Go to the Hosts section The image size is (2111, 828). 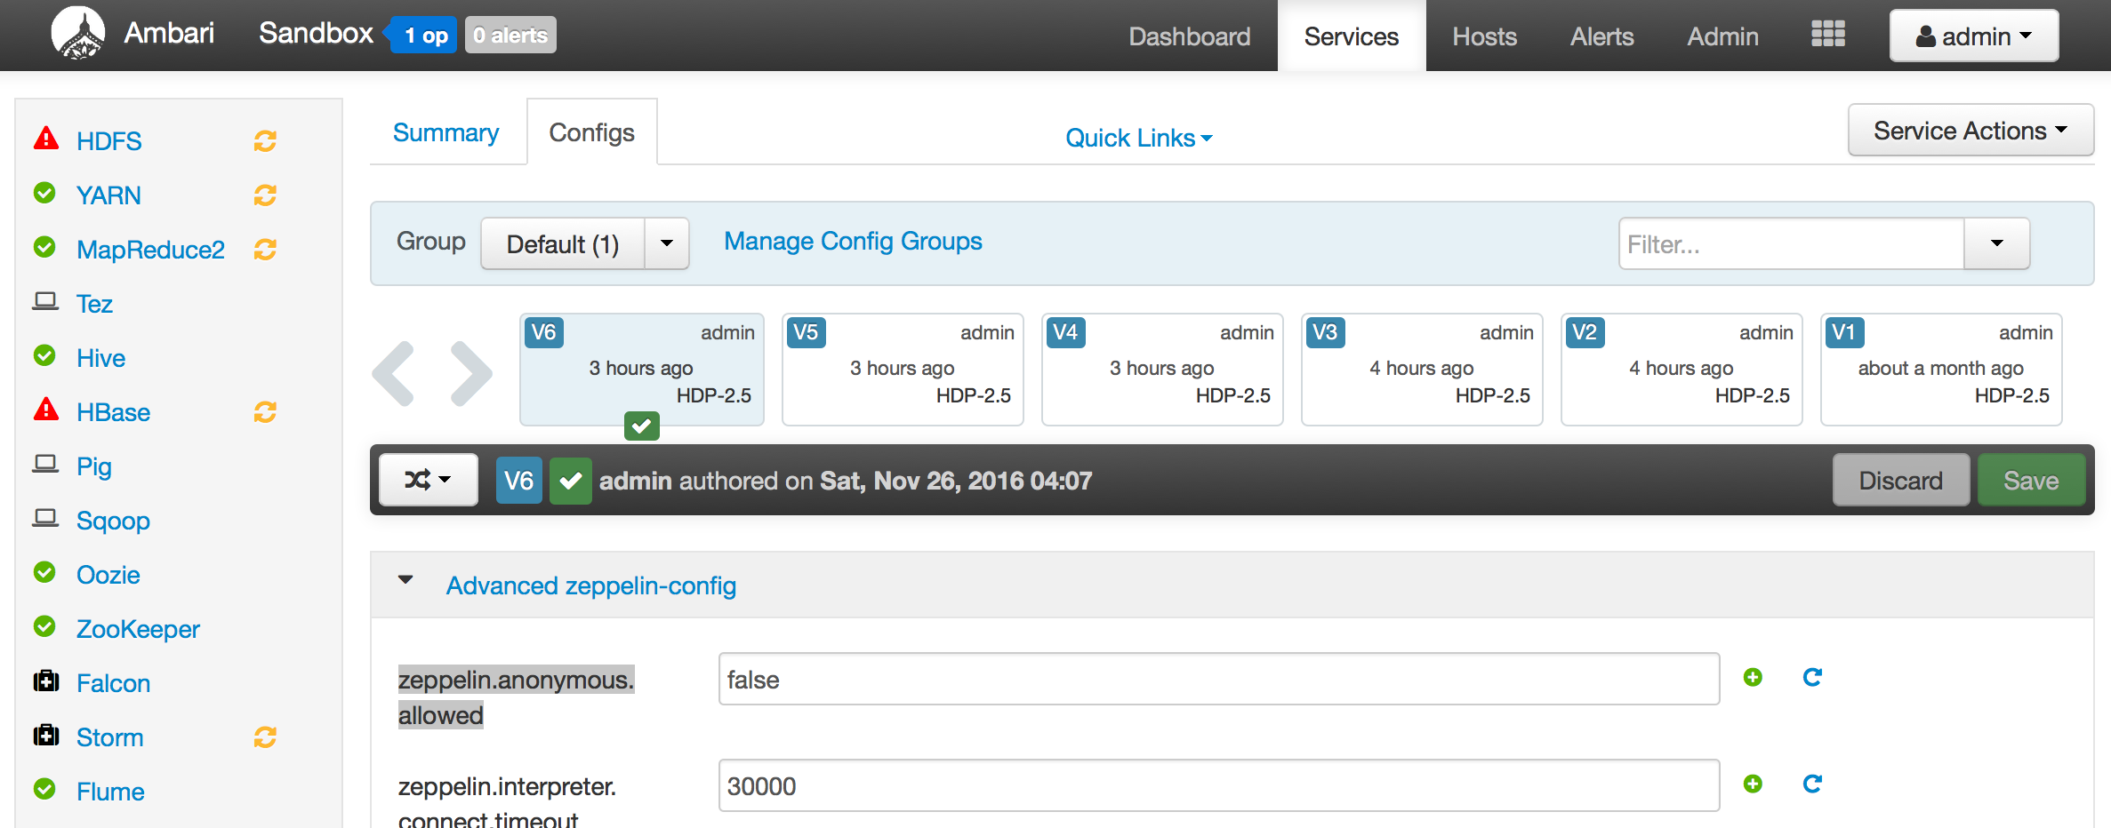1483,36
